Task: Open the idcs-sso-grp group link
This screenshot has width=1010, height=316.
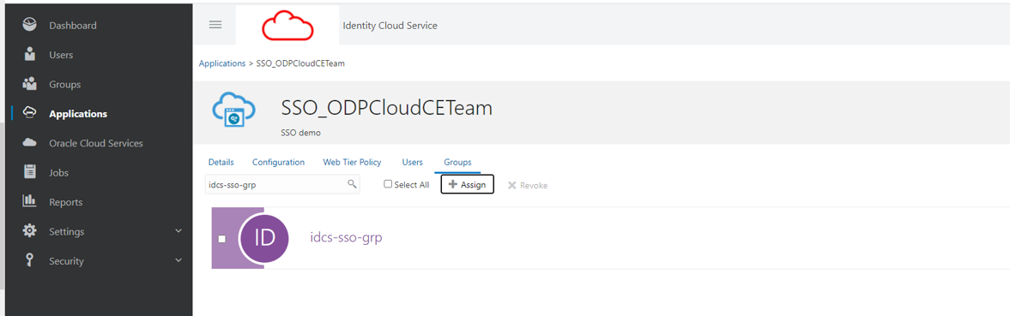Action: coord(346,238)
